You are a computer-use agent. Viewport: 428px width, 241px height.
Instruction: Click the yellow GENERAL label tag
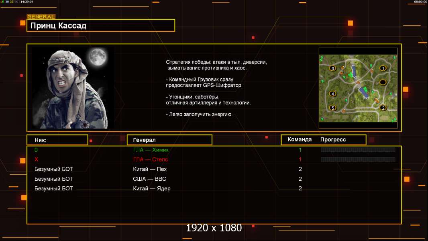pyautogui.click(x=41, y=16)
